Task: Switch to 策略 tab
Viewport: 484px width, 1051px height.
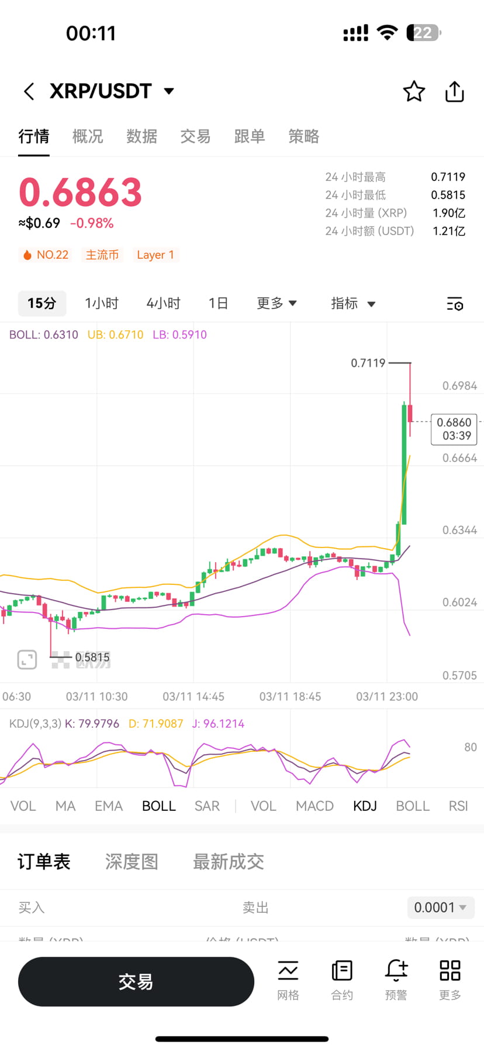Action: tap(303, 136)
